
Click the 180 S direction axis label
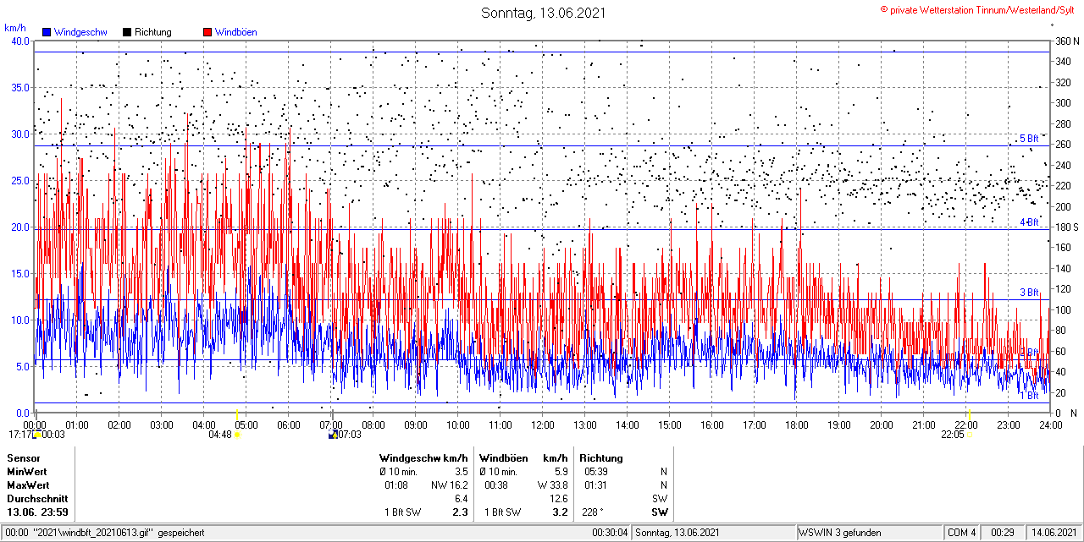coord(1066,227)
